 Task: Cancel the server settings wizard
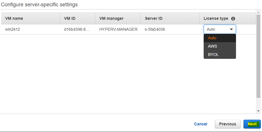click(200, 124)
